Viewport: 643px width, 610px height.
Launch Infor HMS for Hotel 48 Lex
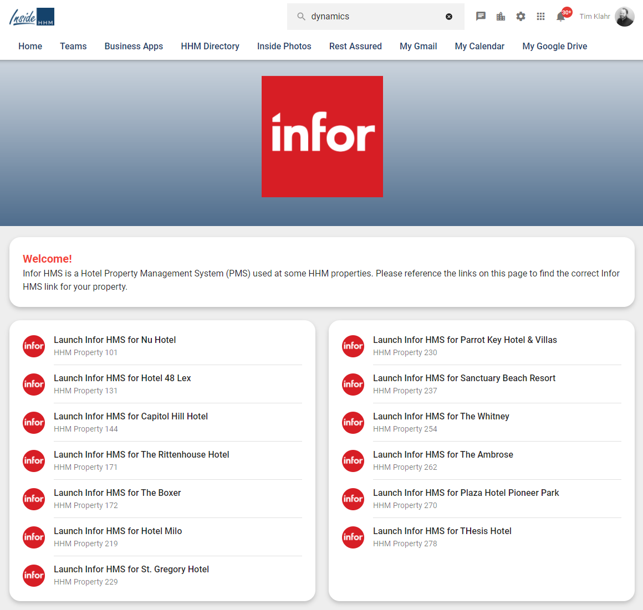click(x=122, y=378)
